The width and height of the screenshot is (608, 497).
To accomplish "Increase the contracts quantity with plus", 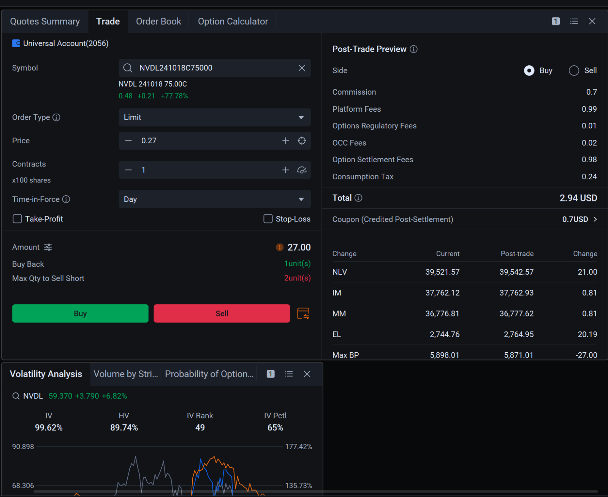I will click(285, 170).
